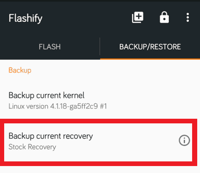Click the padlock icon in toolbar

coord(164,17)
